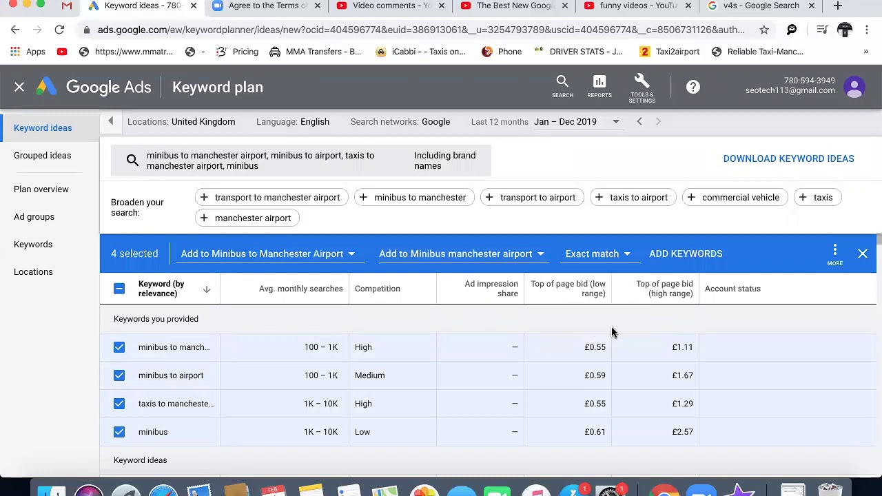Uncheck the 'minibus' keyword row
This screenshot has width=882, height=496.
[x=119, y=432]
